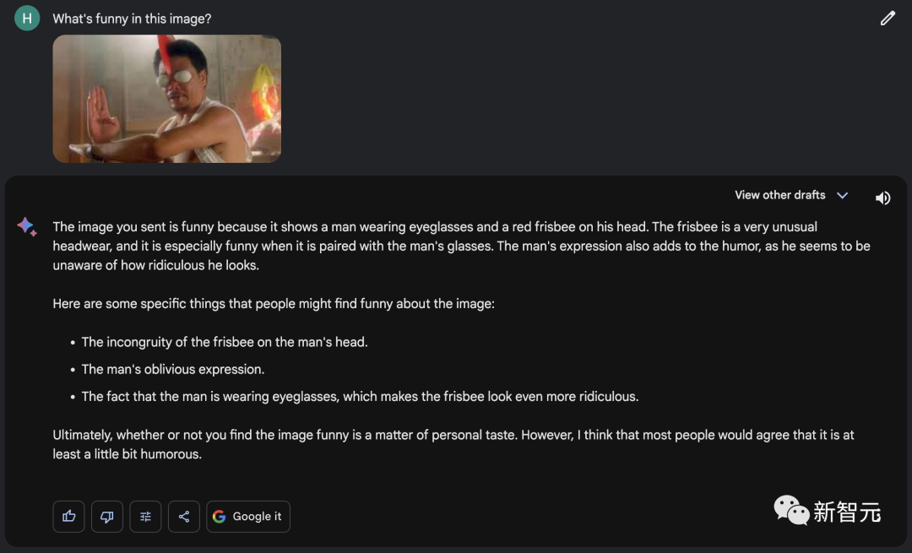The height and width of the screenshot is (553, 912).
Task: Click the Bard sparkle icon
Action: click(26, 226)
